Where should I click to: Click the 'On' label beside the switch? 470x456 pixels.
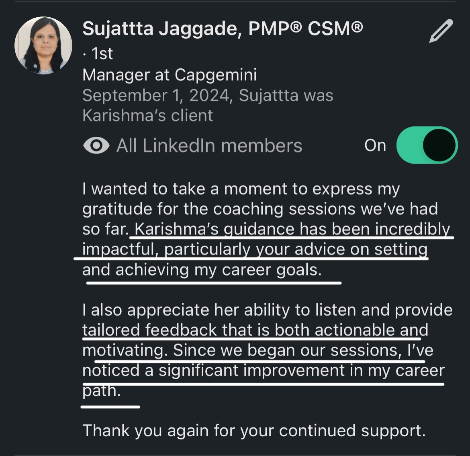pos(375,146)
